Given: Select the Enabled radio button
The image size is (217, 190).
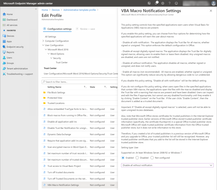Looking at the screenshot, I should 123,158.
